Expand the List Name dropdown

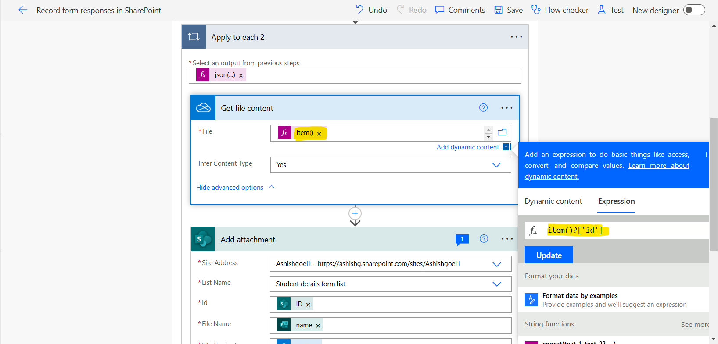point(496,284)
